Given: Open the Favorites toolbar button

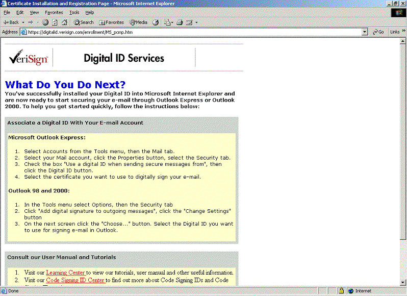Looking at the screenshot, I should [112, 22].
